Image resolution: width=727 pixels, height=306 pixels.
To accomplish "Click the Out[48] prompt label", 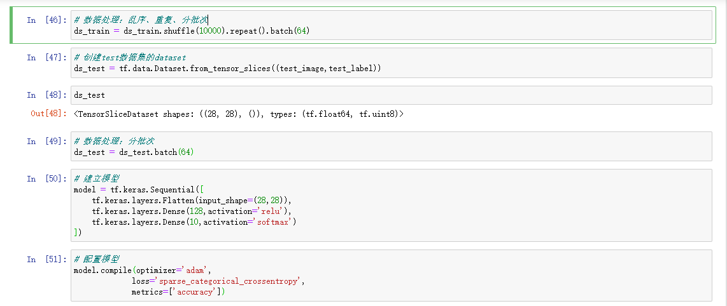I will (x=48, y=114).
